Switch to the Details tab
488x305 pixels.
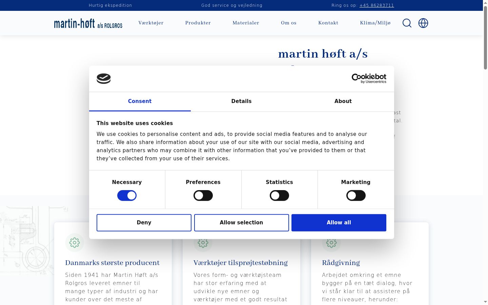pyautogui.click(x=241, y=101)
